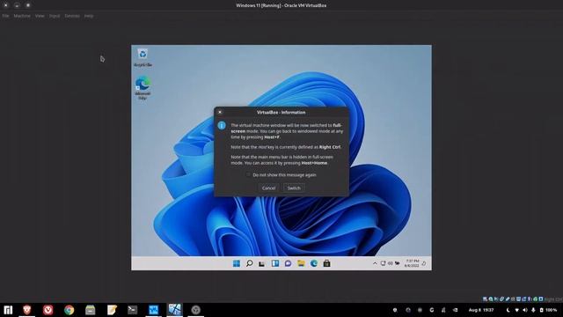The image size is (563, 317).
Task: Toggle host night mode moon icon
Action: [508, 310]
